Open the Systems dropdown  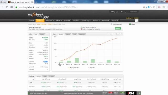coord(76,21)
